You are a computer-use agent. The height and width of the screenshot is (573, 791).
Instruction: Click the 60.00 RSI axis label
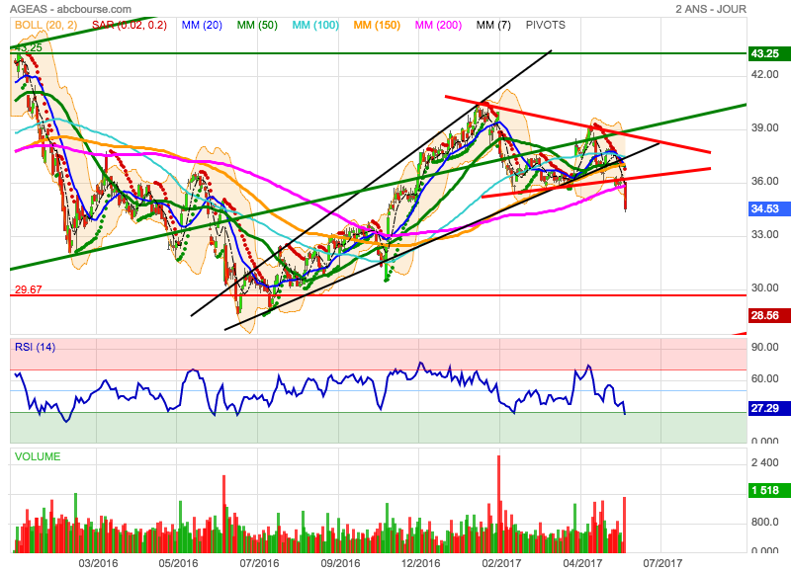pyautogui.click(x=764, y=378)
